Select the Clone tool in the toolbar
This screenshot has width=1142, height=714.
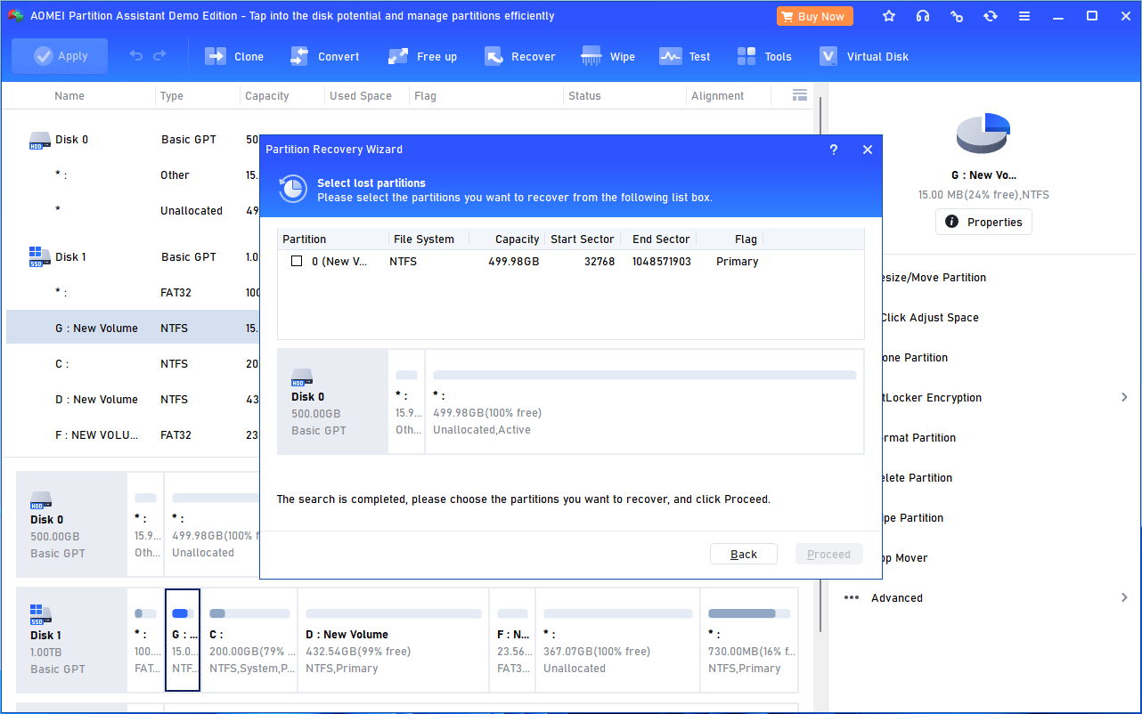click(x=234, y=55)
